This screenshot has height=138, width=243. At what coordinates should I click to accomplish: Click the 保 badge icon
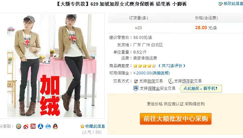pyautogui.click(x=136, y=88)
